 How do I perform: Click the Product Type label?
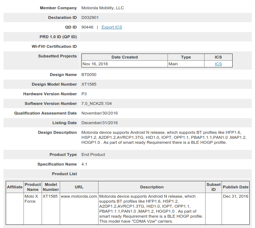pos(63,154)
